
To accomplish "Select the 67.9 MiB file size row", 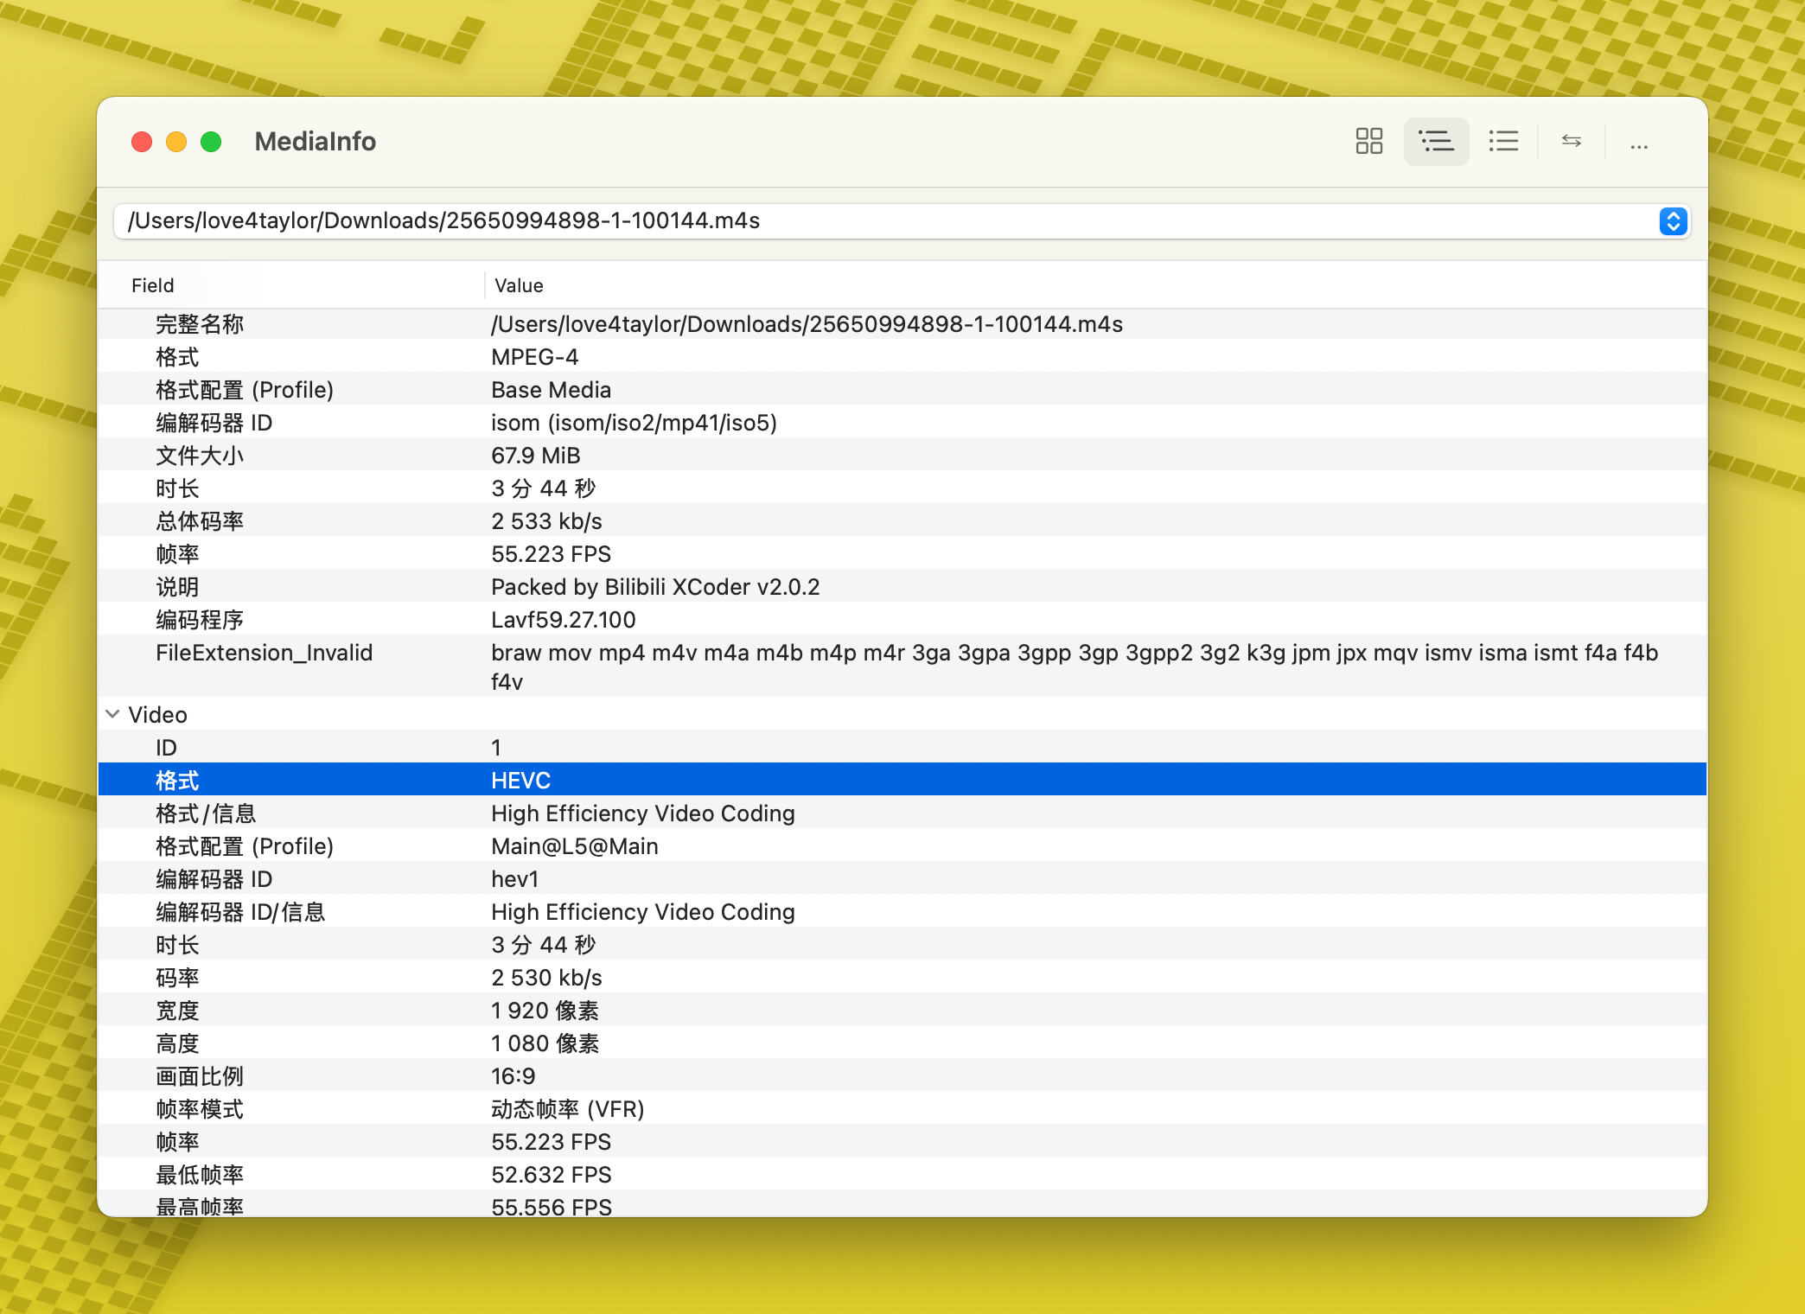I will click(535, 456).
